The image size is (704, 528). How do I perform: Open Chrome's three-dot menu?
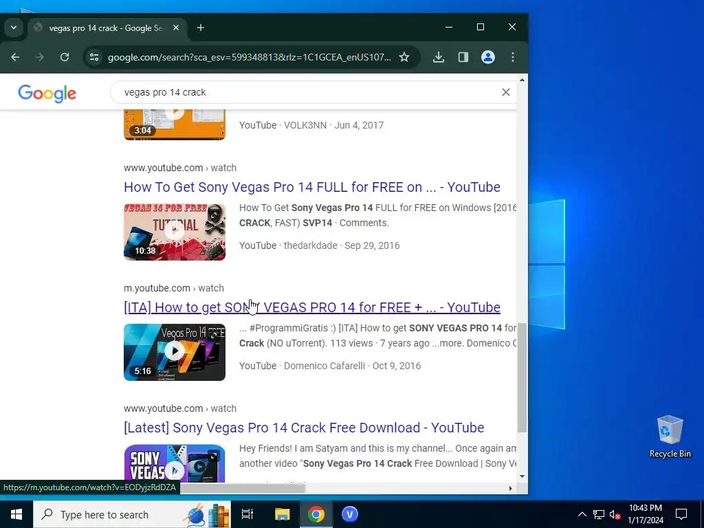click(x=513, y=57)
